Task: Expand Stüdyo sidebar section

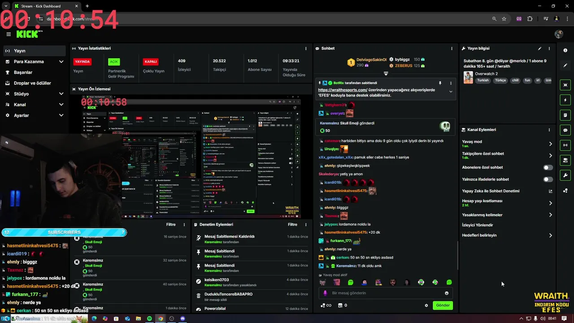Action: click(61, 94)
